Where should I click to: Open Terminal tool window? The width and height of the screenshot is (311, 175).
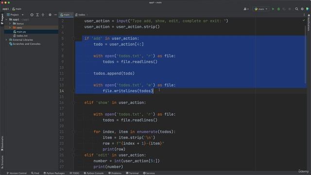click(x=132, y=173)
